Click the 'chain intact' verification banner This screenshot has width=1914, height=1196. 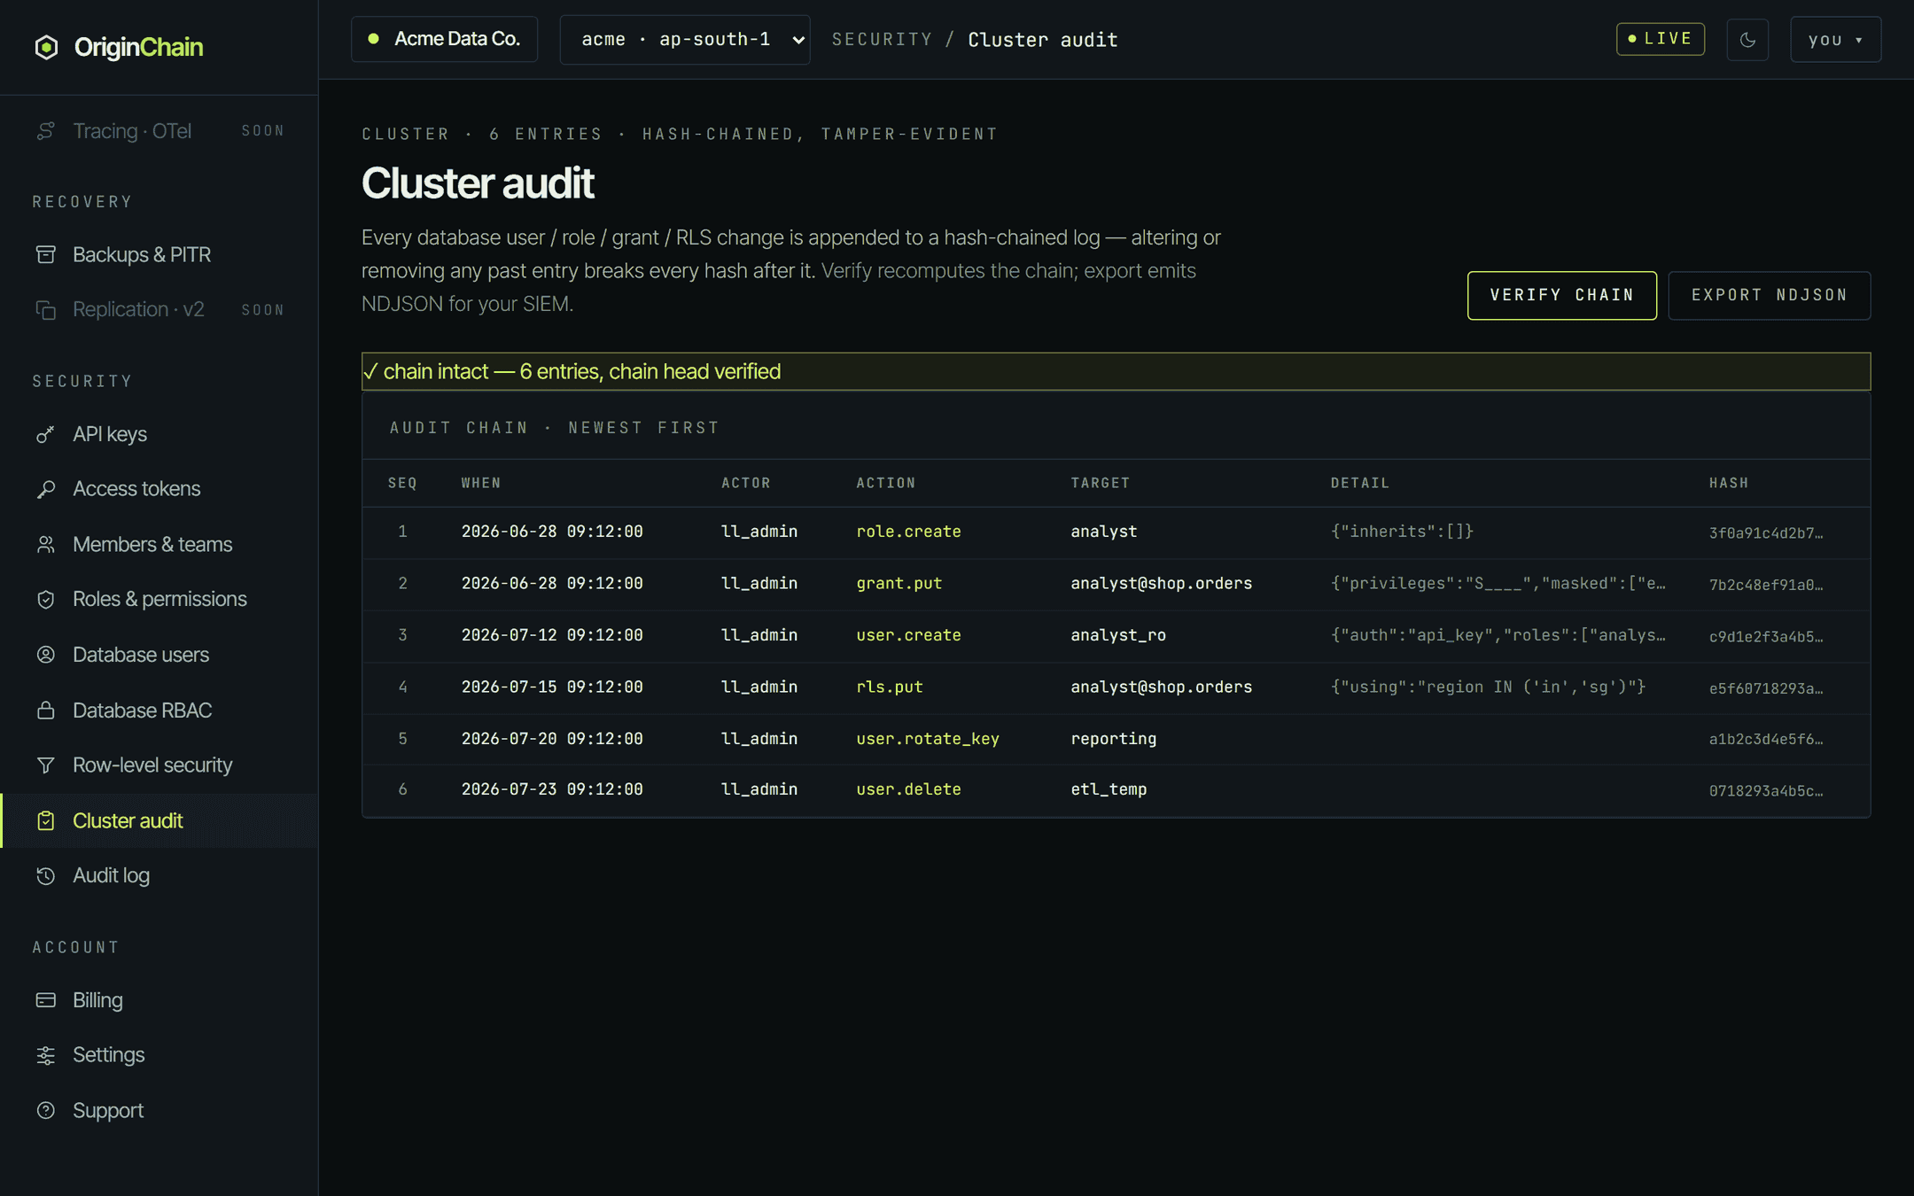[1116, 371]
